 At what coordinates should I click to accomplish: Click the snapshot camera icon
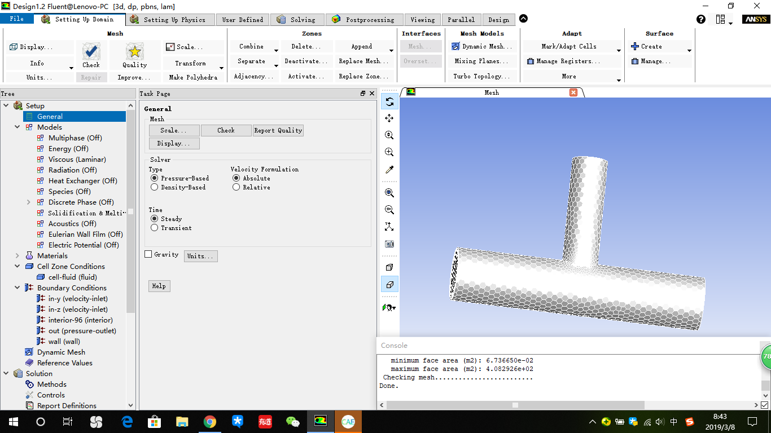click(x=389, y=244)
